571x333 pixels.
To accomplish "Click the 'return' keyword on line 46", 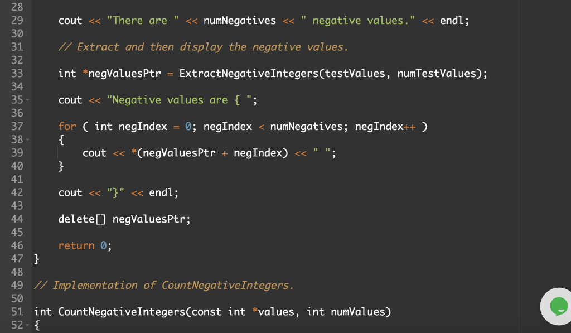I will click(76, 245).
